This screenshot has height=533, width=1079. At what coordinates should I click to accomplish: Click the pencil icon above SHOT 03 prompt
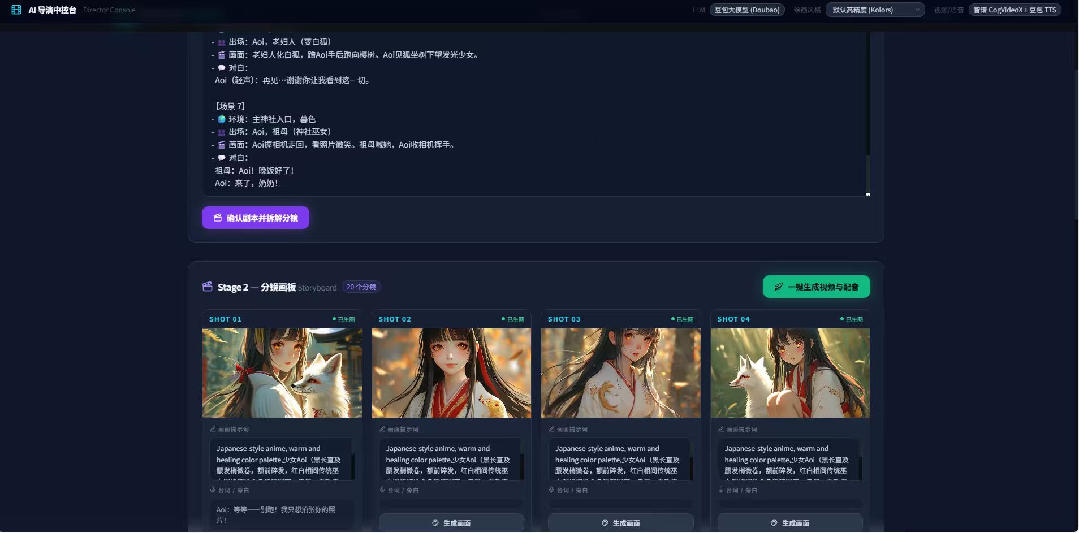(551, 429)
